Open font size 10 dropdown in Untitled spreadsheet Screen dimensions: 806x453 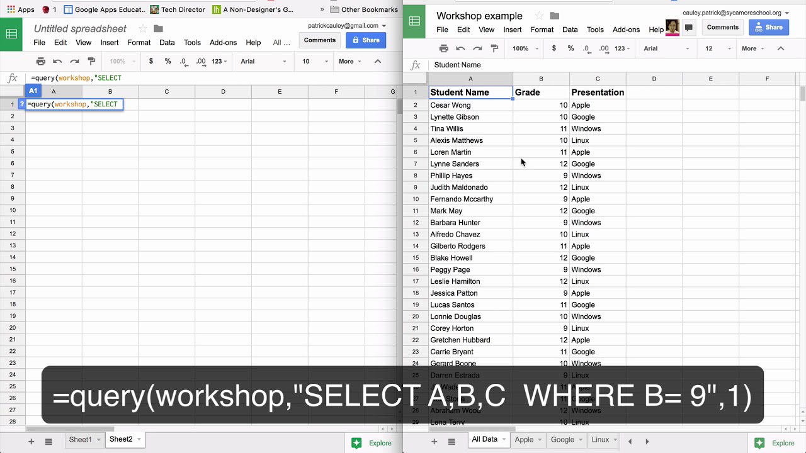(x=315, y=61)
